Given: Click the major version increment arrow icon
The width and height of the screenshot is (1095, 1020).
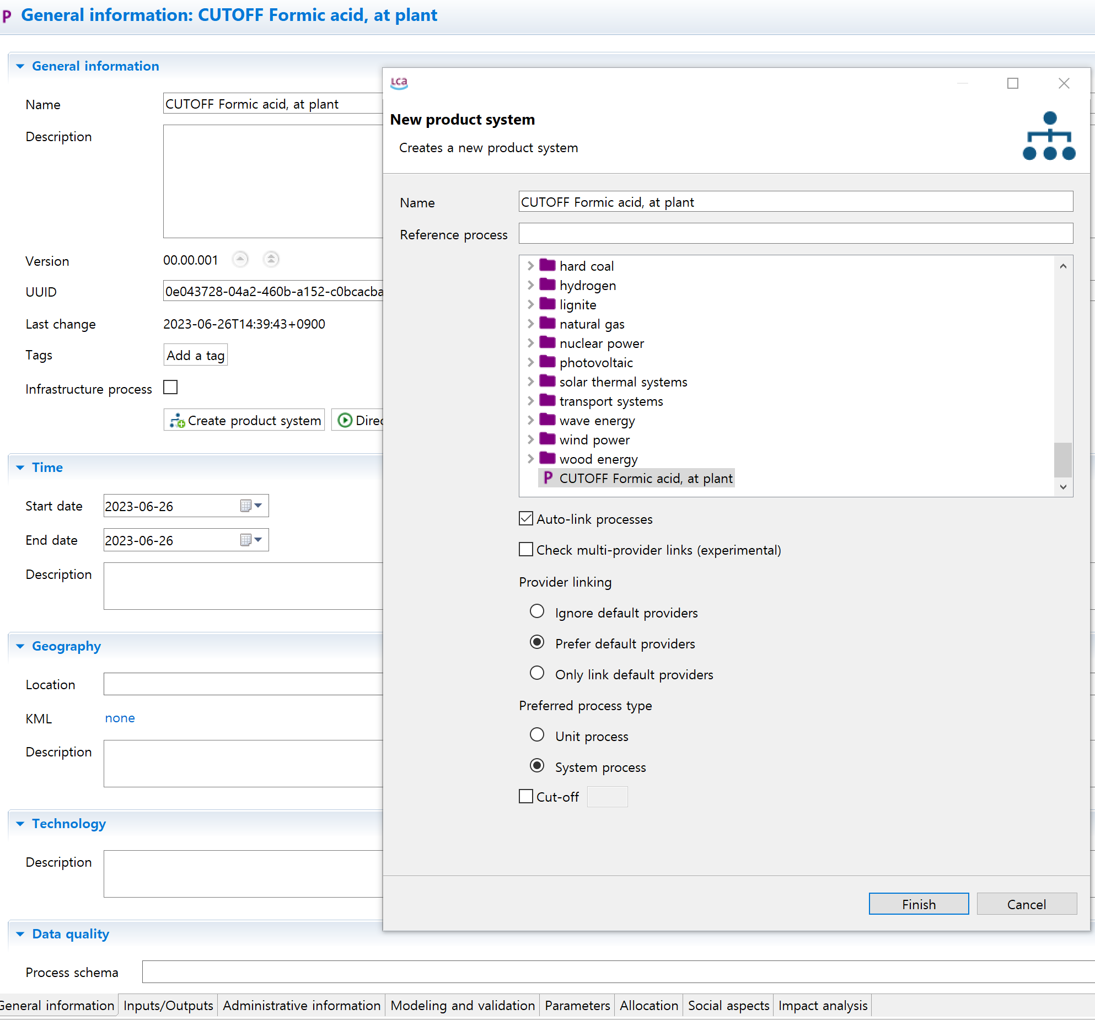Looking at the screenshot, I should point(240,260).
